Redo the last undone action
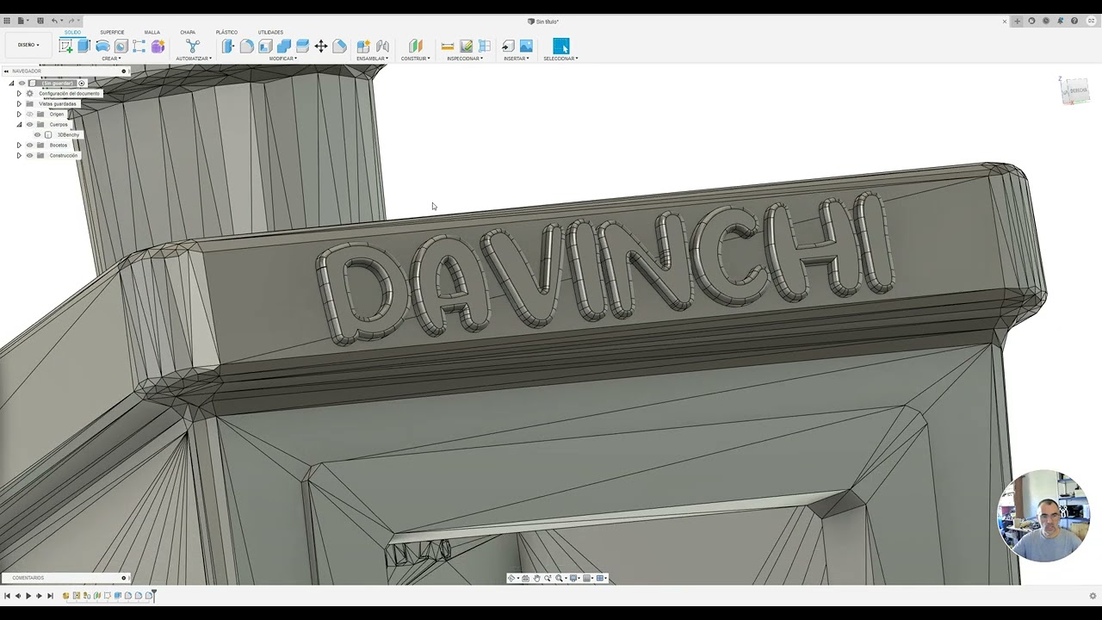This screenshot has height=620, width=1102. point(71,21)
